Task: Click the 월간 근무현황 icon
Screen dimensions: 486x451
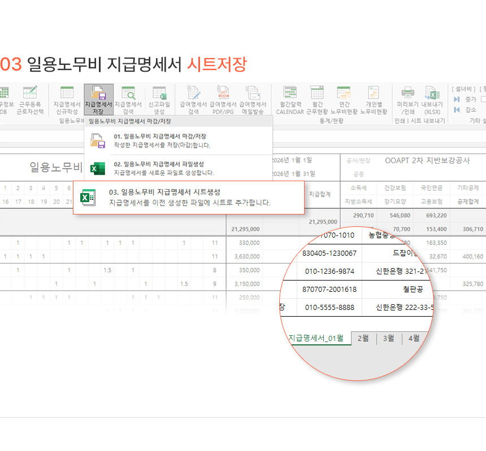Action: coord(317,99)
